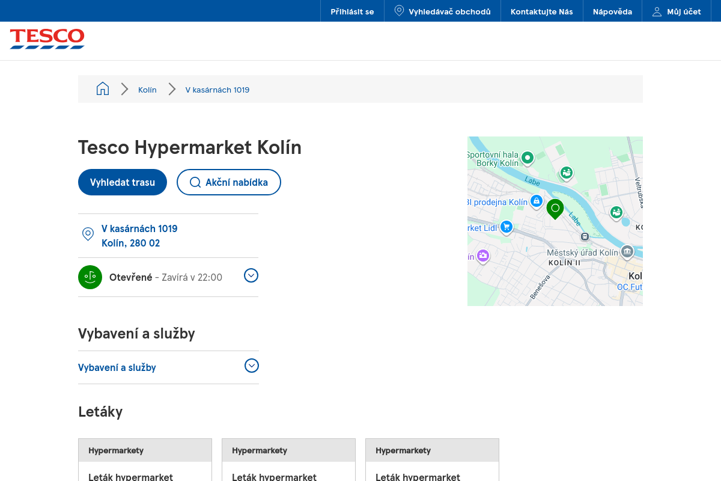Click the green playground marker near Labe
The width and height of the screenshot is (721, 481).
(x=566, y=173)
